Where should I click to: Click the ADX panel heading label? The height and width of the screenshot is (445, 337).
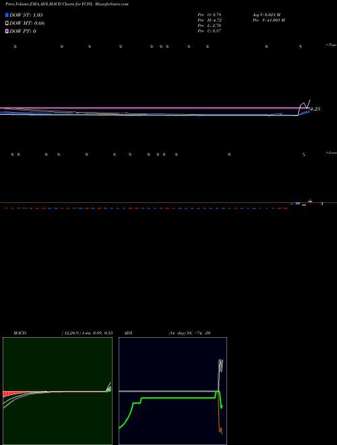coord(128,333)
